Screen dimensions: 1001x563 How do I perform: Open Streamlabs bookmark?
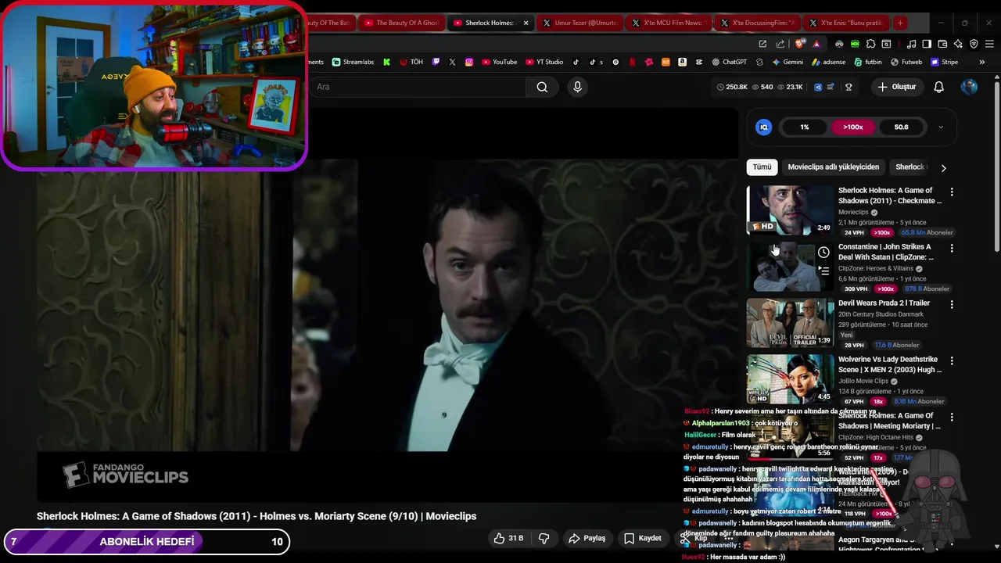(x=353, y=62)
